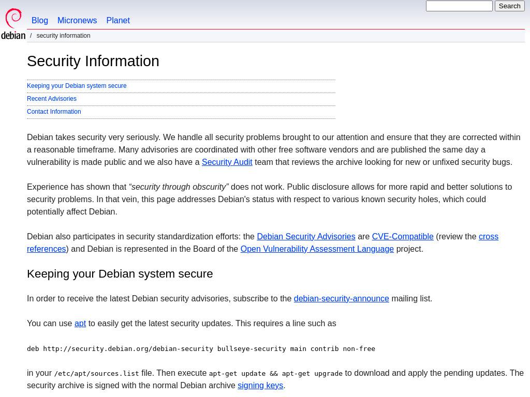Open Open Vulnerability Assessment Language link

[317, 249]
